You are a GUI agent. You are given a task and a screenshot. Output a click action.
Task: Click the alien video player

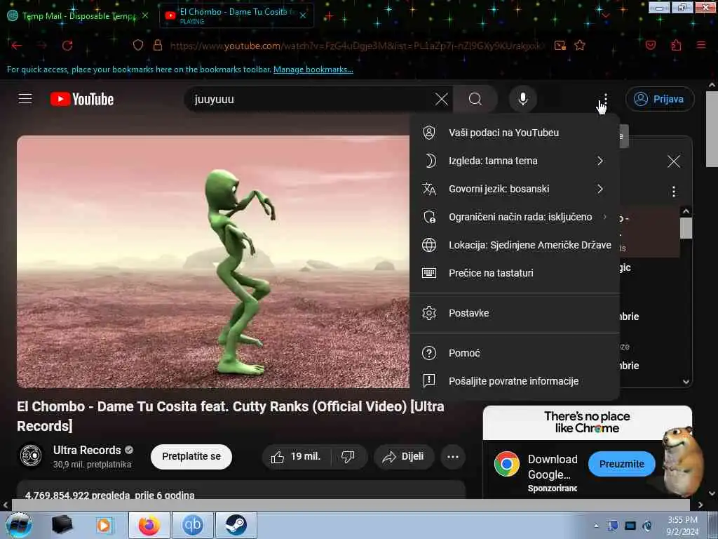(213, 262)
